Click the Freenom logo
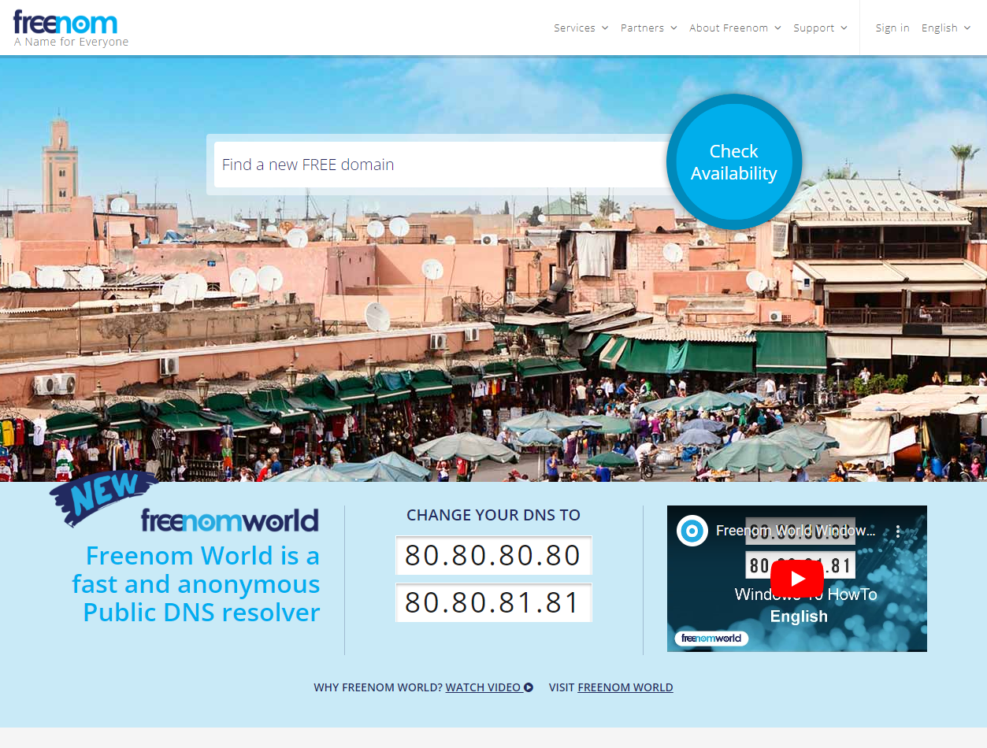 [x=65, y=22]
